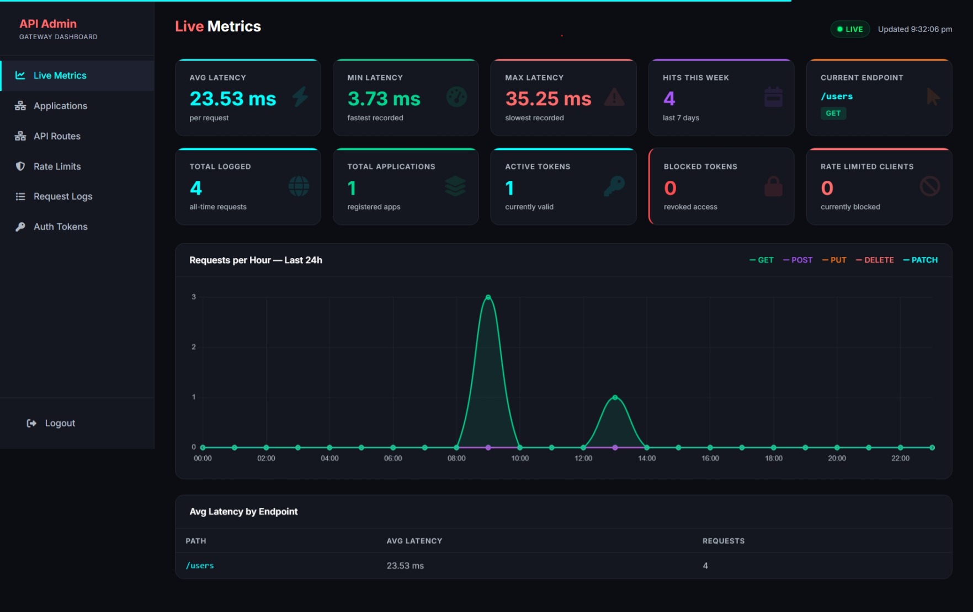Click the AVG LATENCY column header
The height and width of the screenshot is (612, 973).
[414, 541]
